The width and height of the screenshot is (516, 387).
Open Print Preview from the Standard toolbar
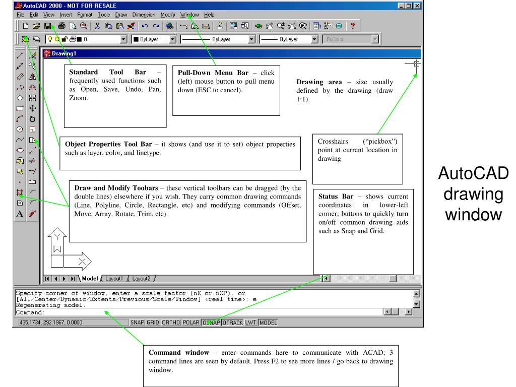coord(73,26)
